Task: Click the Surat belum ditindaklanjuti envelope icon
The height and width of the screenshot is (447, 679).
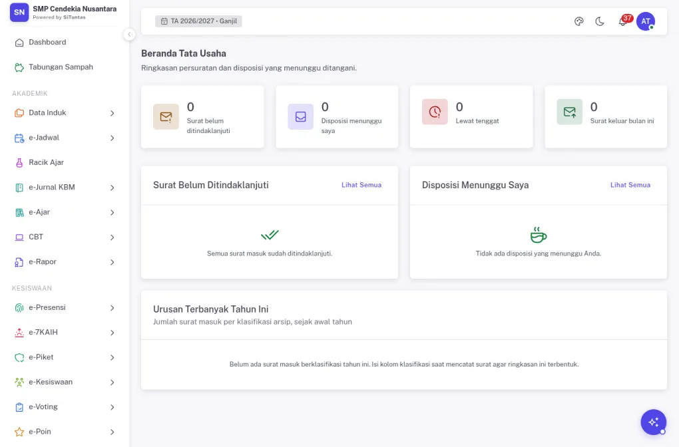Action: pyautogui.click(x=166, y=116)
